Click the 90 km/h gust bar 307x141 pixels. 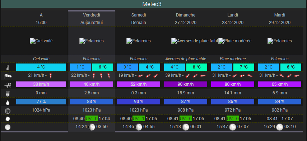pos(186,84)
